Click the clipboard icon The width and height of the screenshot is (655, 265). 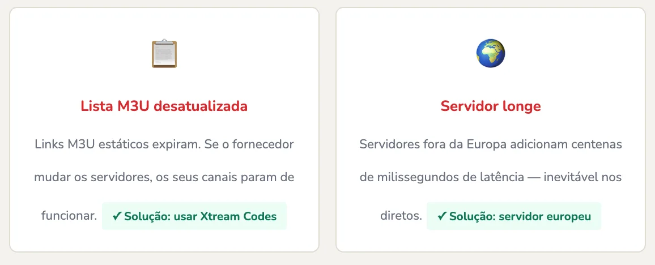coord(164,54)
